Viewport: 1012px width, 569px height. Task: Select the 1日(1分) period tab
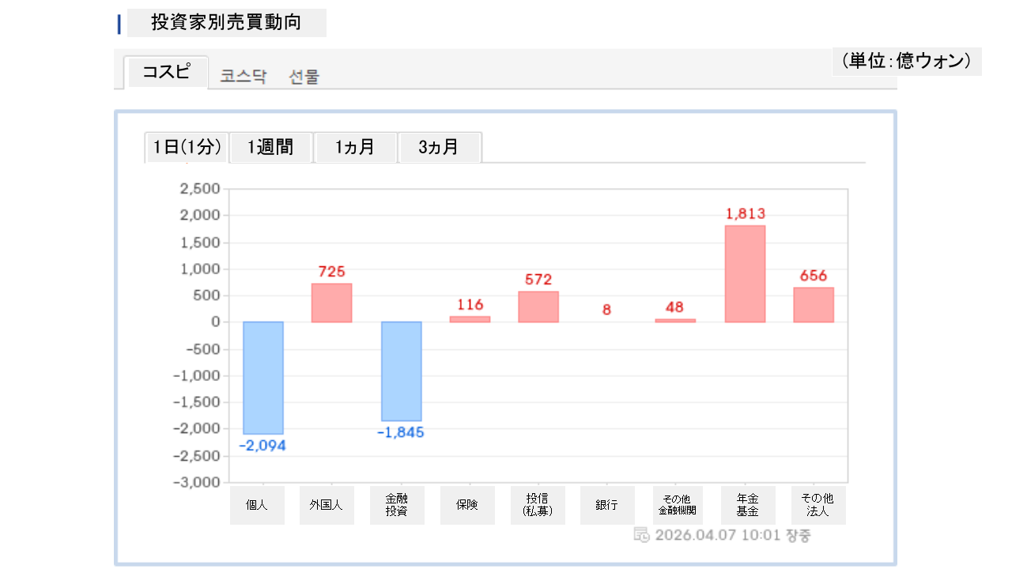187,147
